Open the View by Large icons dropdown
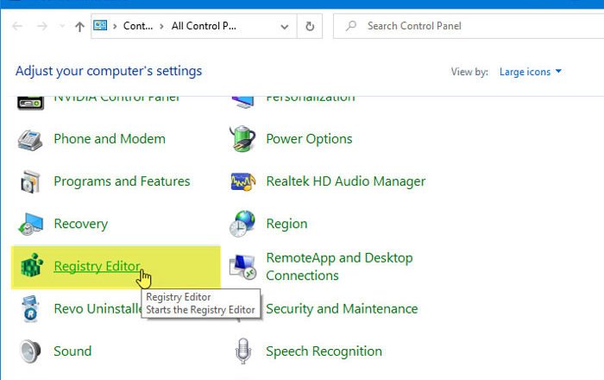 [530, 72]
